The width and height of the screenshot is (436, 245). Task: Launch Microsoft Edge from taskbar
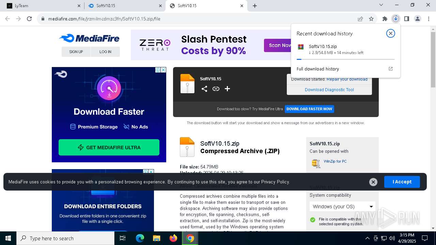pos(140,238)
